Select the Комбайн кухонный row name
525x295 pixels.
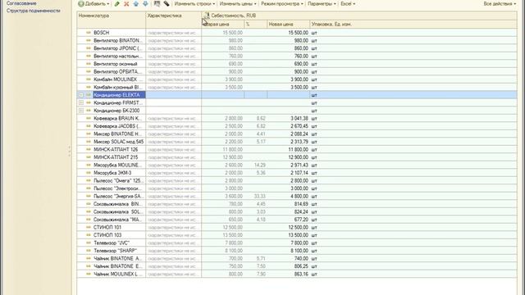[118, 88]
